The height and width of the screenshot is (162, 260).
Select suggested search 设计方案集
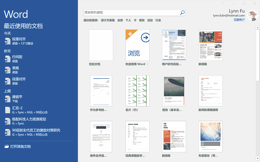(108, 20)
